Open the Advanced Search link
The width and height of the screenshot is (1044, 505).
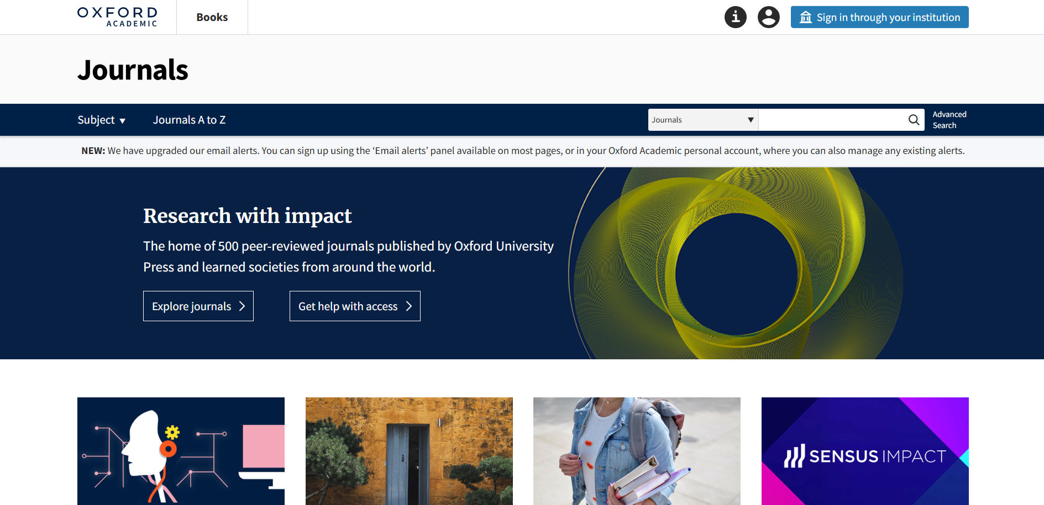pos(949,120)
